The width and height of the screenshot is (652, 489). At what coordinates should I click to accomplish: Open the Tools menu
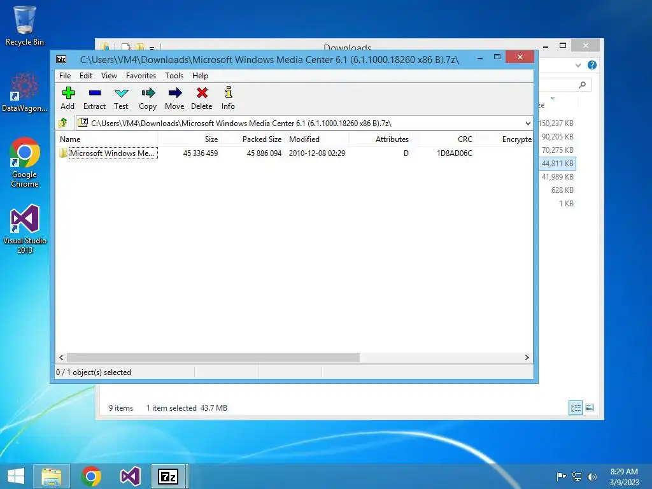click(174, 76)
